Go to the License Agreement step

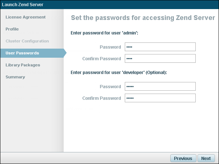click(x=25, y=17)
